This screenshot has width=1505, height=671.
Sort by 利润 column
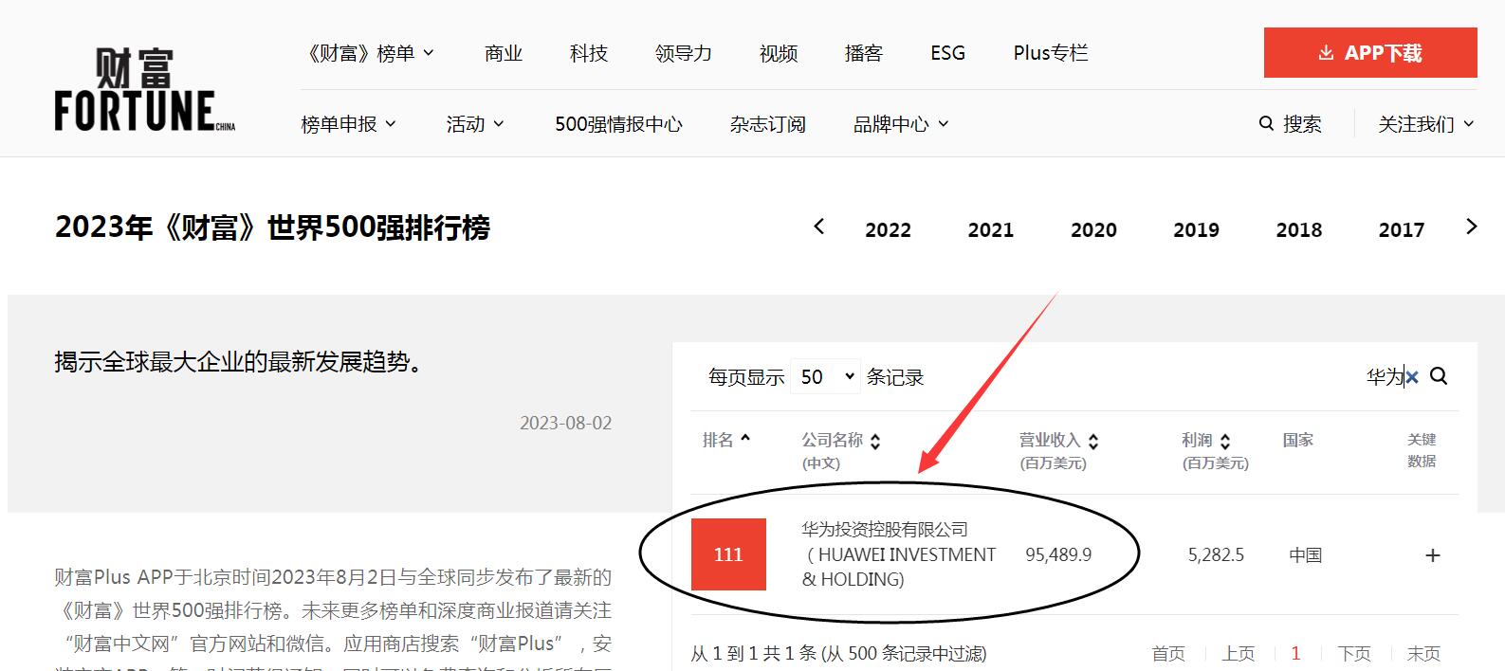pyautogui.click(x=1215, y=450)
